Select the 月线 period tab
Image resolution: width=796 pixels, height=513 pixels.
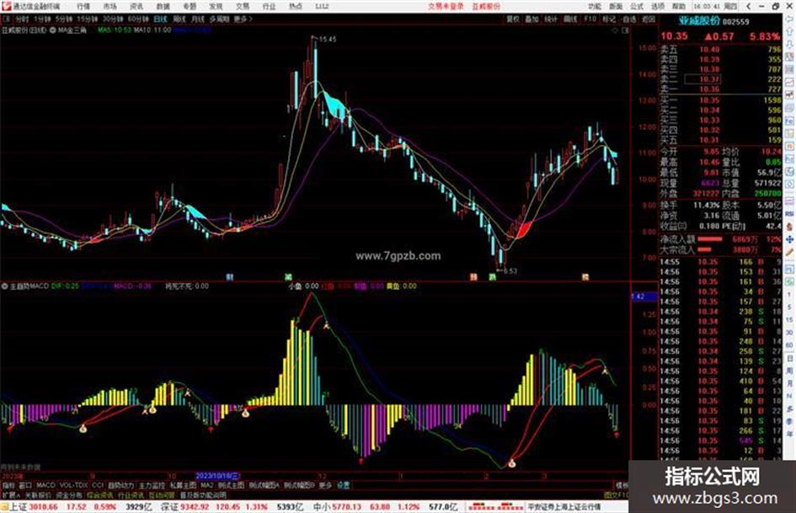[x=197, y=19]
